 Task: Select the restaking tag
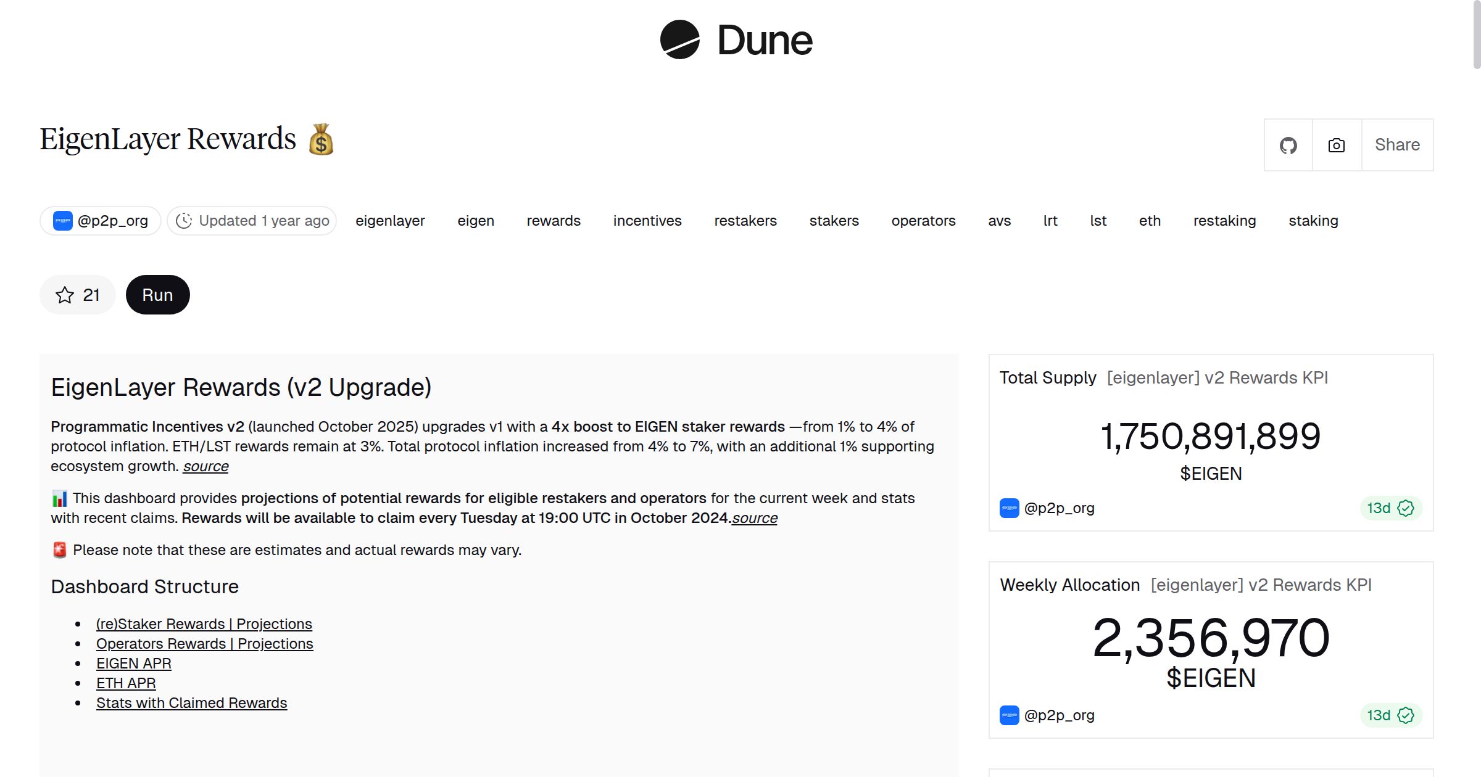coord(1224,221)
